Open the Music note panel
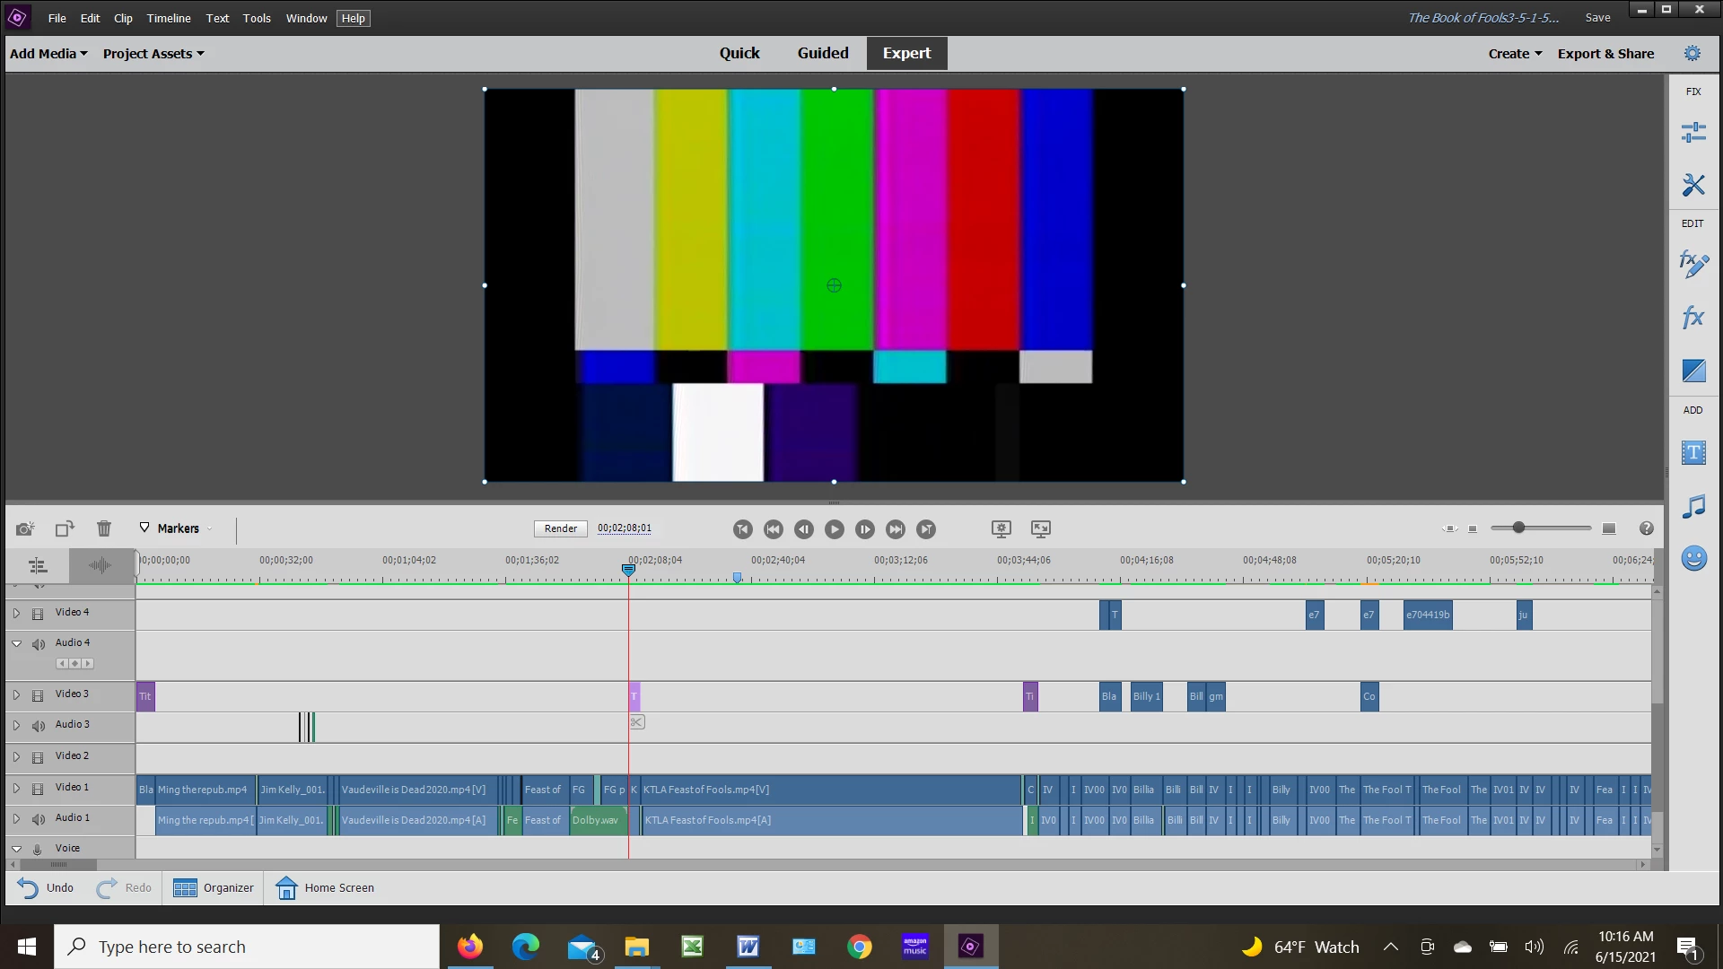The width and height of the screenshot is (1723, 969). pyautogui.click(x=1693, y=506)
